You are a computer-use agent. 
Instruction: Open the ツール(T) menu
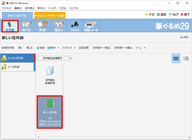tap(52, 8)
